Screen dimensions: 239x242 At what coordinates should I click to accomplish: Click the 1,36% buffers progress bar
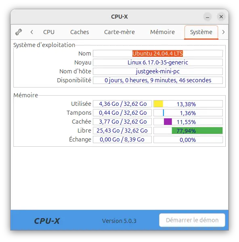188,113
